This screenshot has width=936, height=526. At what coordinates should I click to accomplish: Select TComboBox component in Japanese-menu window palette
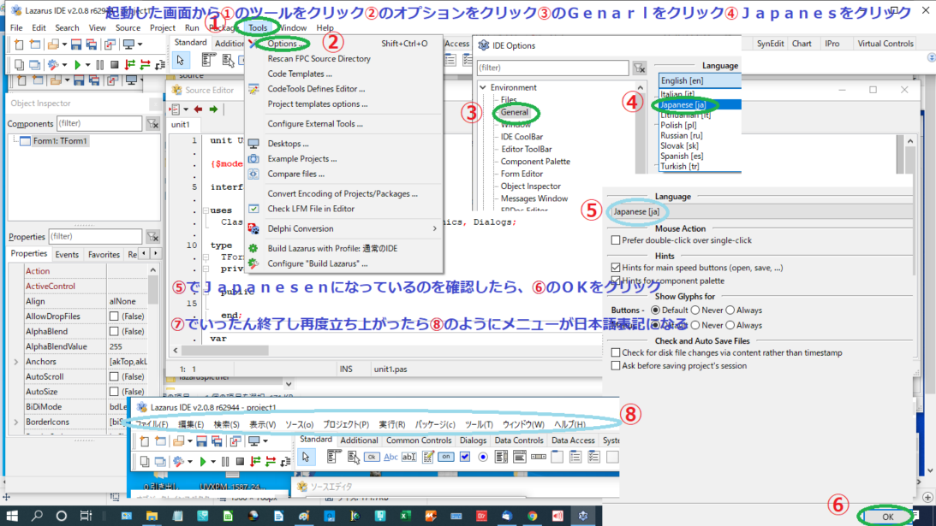[520, 458]
